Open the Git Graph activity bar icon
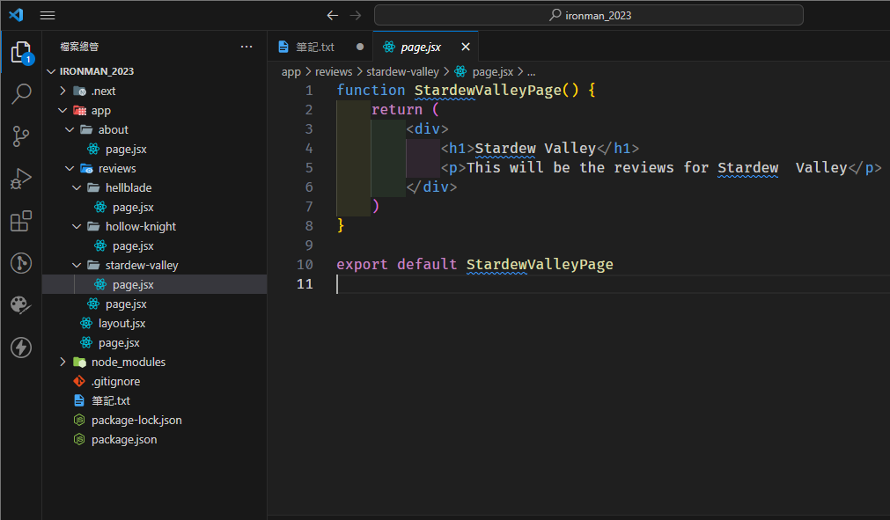 point(21,263)
